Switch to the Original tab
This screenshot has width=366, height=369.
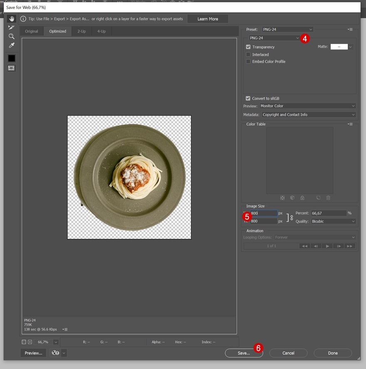32,31
